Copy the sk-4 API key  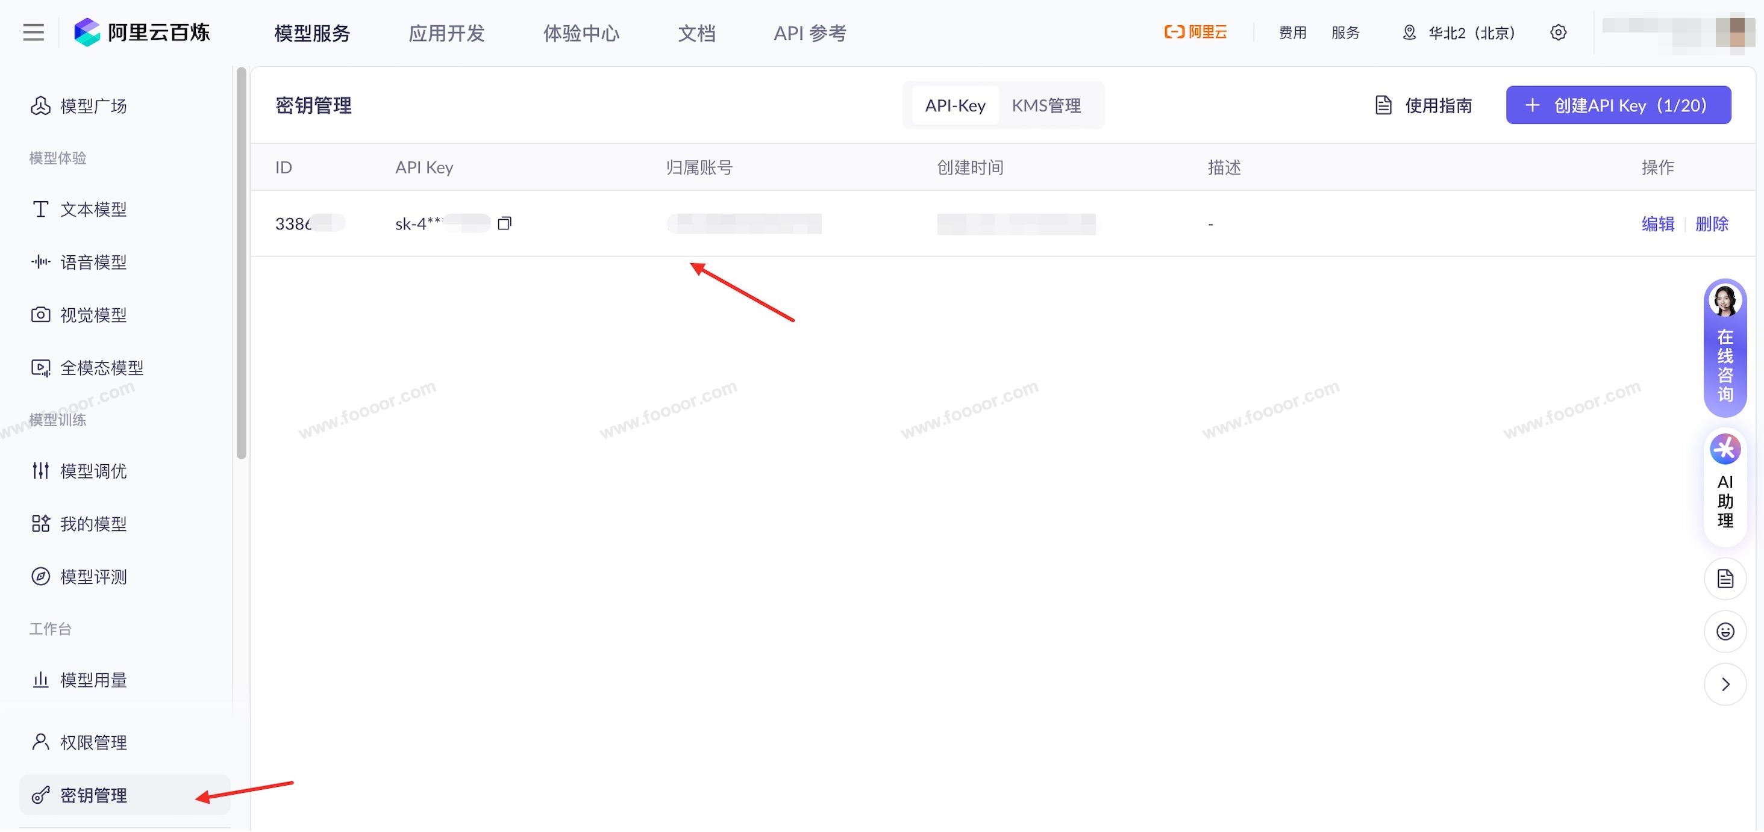click(505, 223)
